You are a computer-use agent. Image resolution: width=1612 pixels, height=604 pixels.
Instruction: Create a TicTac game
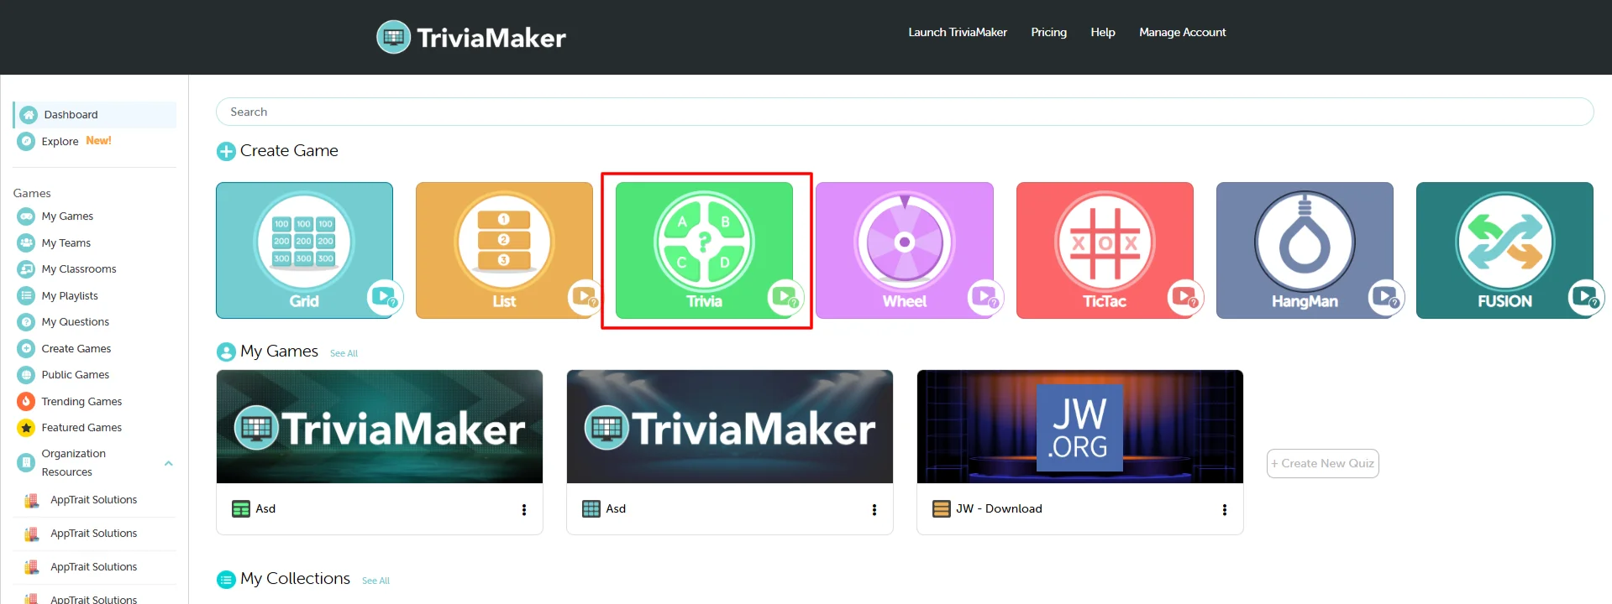pos(1105,250)
